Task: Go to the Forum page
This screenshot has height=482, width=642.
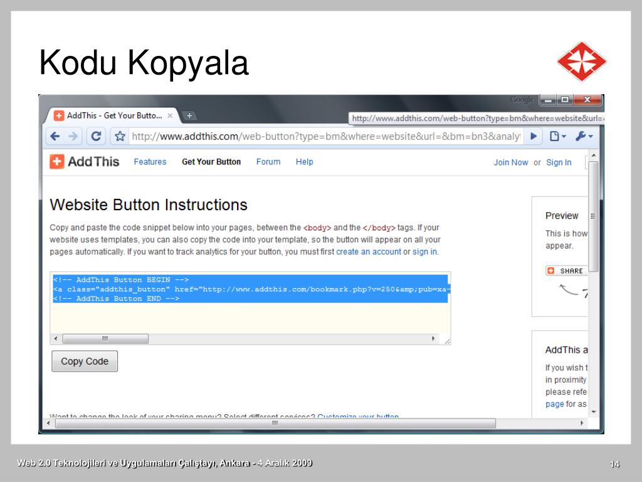Action: (268, 162)
